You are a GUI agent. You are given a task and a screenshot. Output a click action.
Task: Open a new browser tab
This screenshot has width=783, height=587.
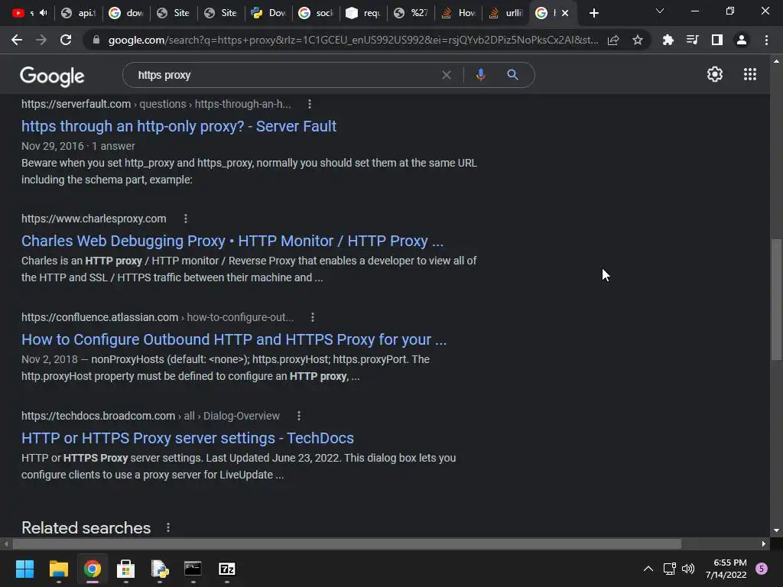(593, 13)
